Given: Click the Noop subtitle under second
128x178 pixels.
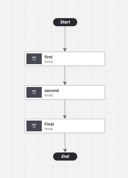Looking at the screenshot, I should [x=49, y=95].
